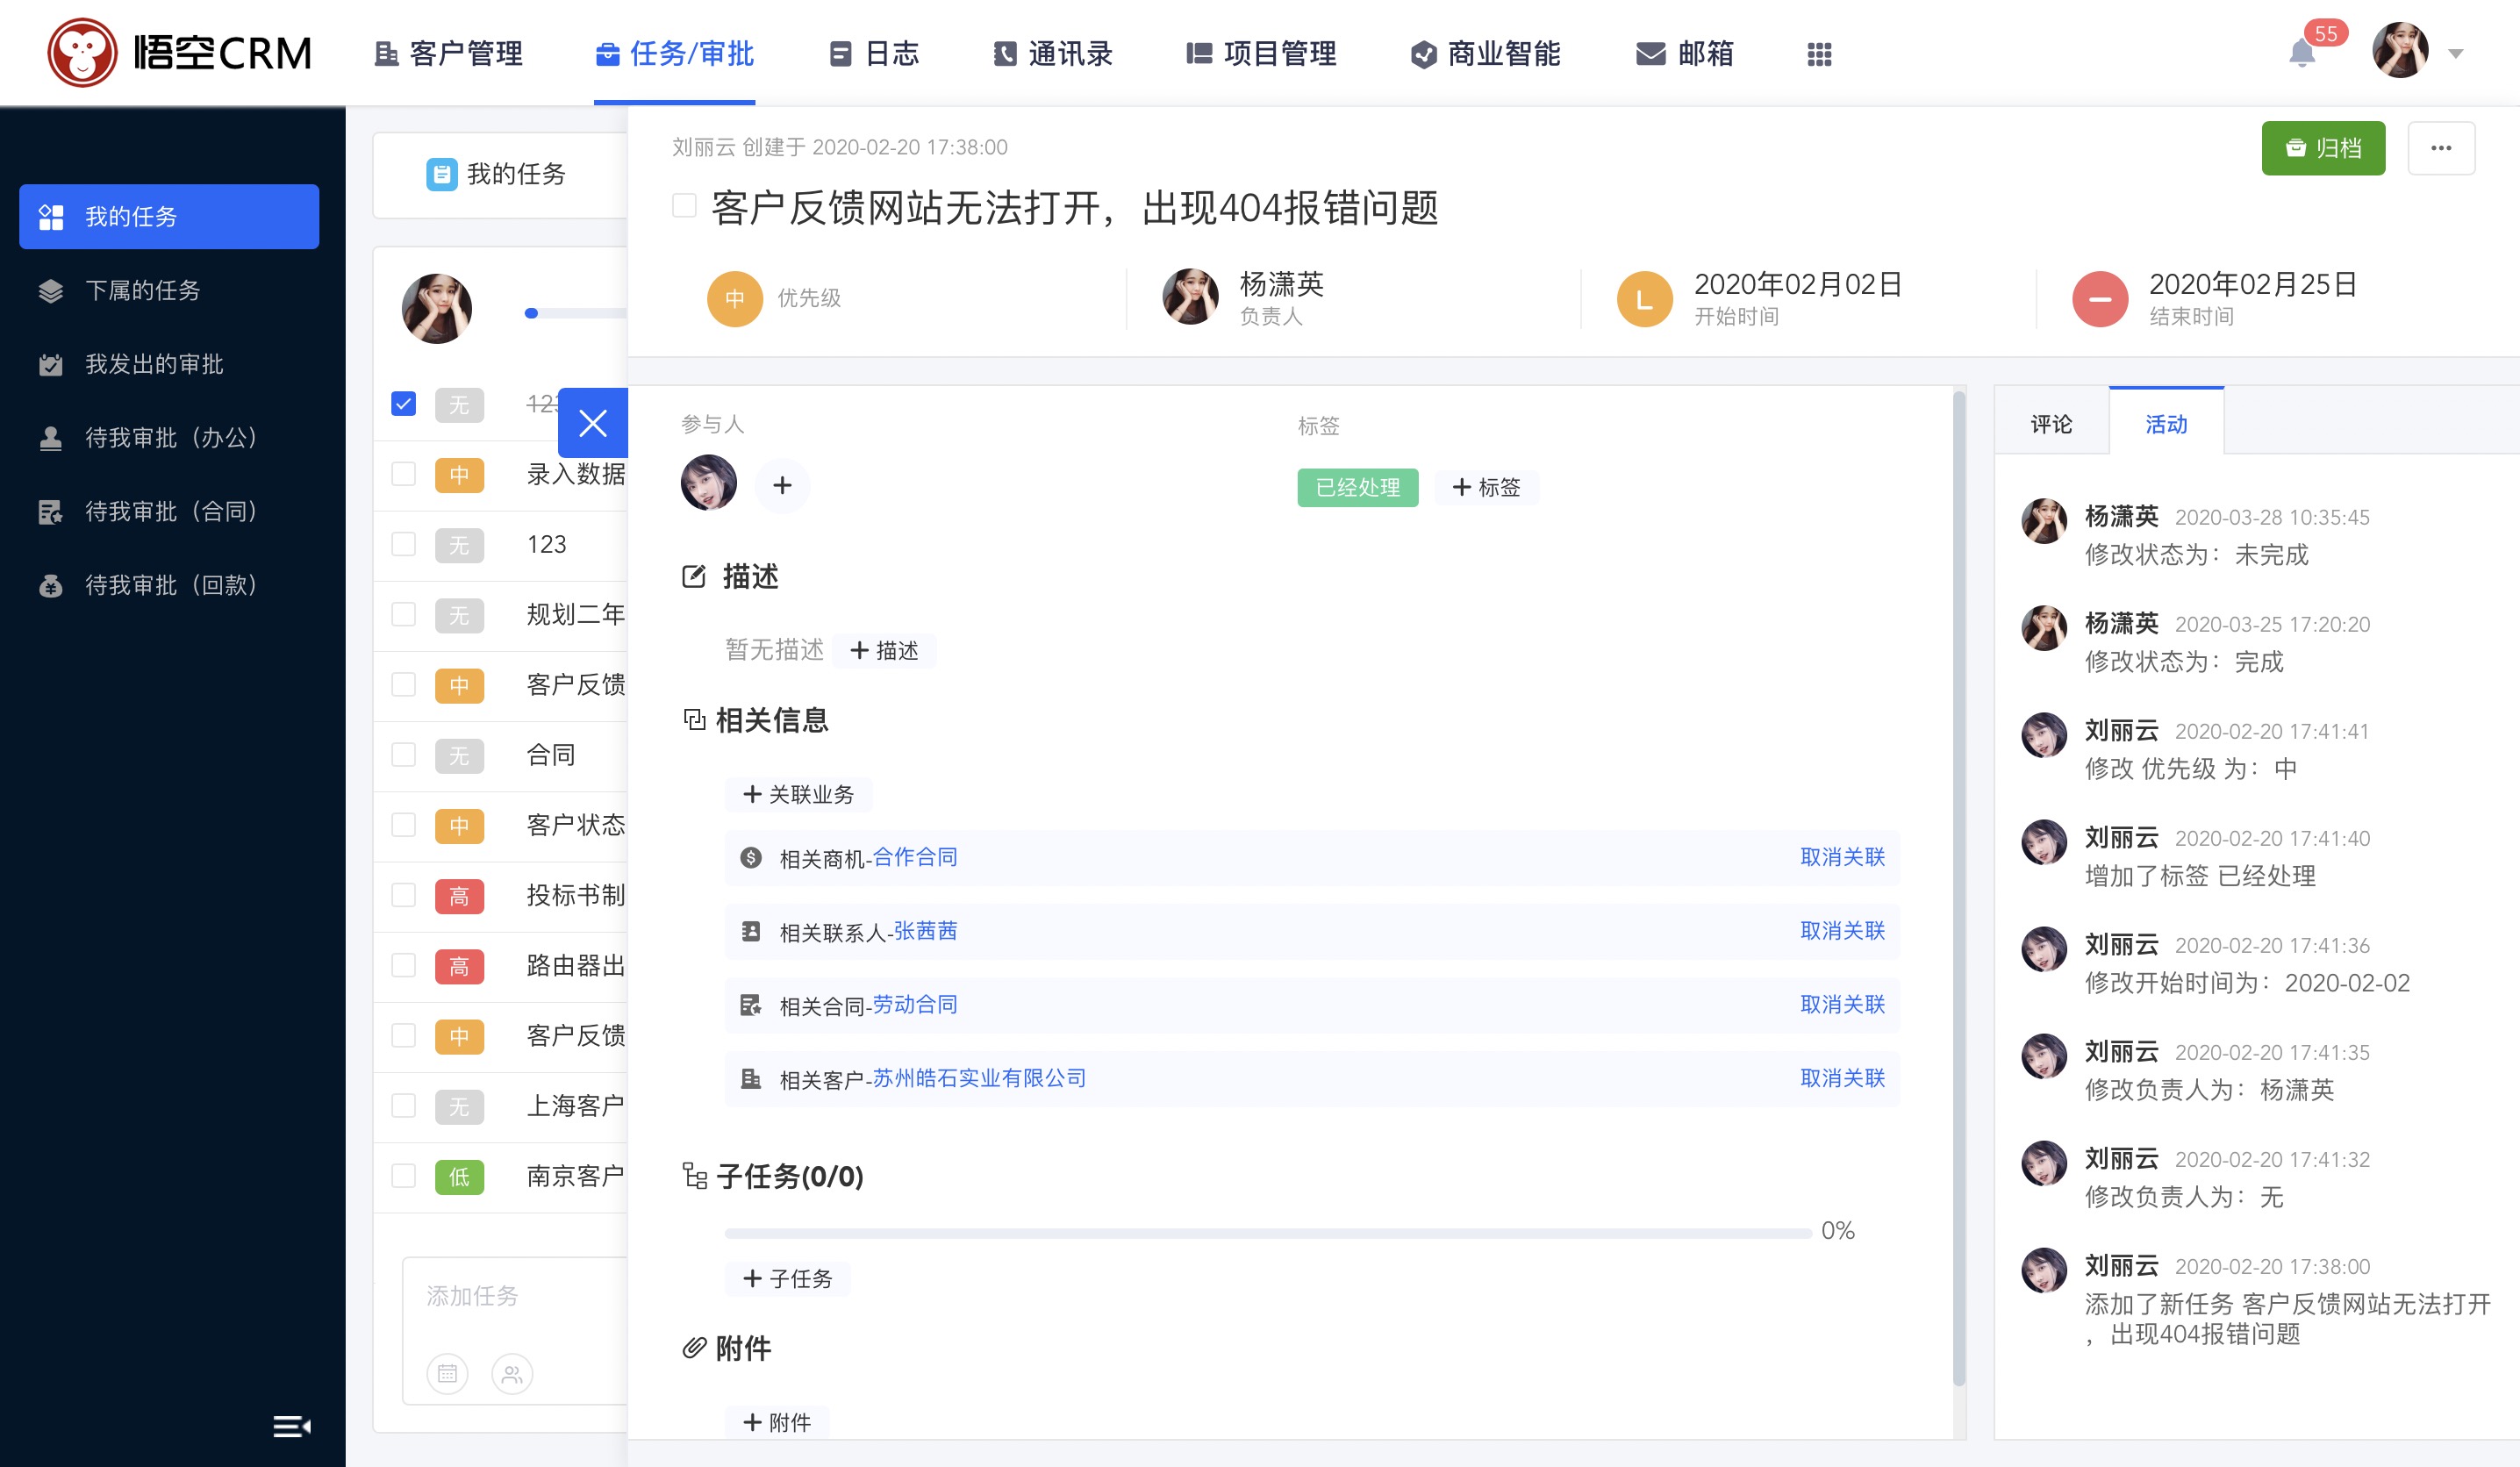This screenshot has height=1467, width=2520.
Task: Click the + 描述 button
Action: (x=884, y=650)
